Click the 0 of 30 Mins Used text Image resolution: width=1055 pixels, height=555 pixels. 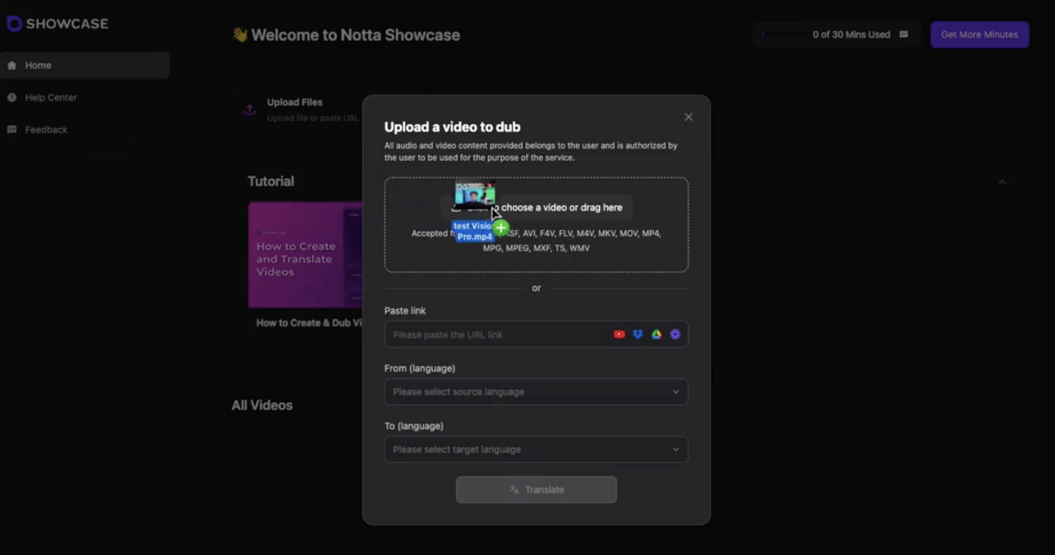pyautogui.click(x=852, y=34)
